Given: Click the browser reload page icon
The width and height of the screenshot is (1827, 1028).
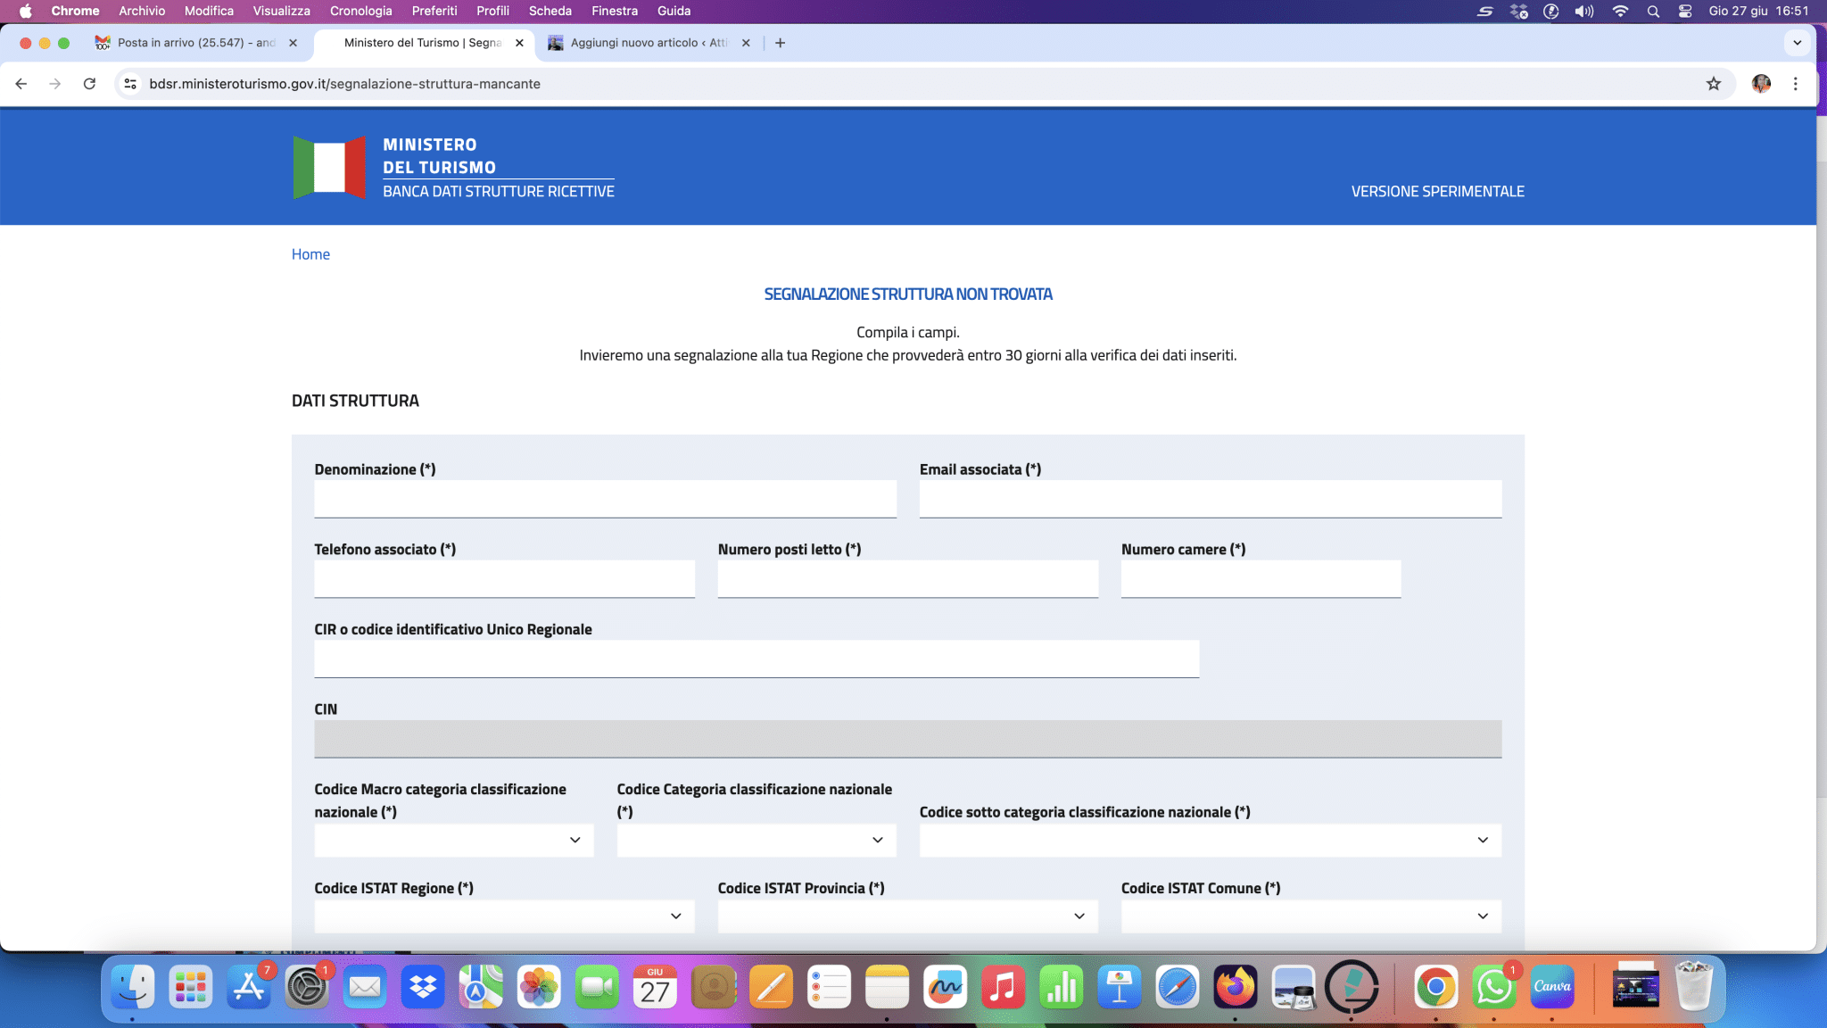Looking at the screenshot, I should [89, 84].
